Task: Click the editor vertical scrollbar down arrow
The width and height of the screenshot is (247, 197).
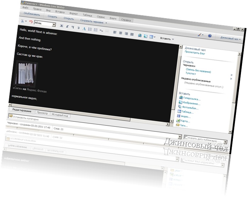Action: [x=171, y=121]
